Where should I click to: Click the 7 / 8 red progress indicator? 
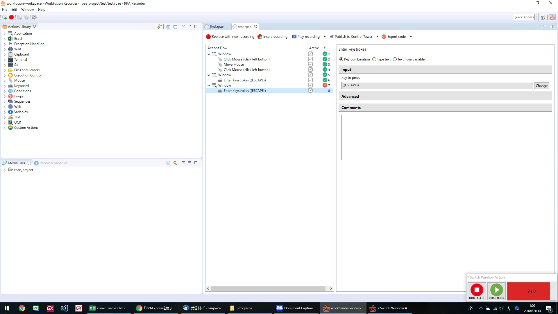pos(531,291)
